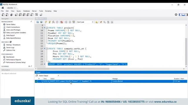Stop query execution icon

click(57, 22)
